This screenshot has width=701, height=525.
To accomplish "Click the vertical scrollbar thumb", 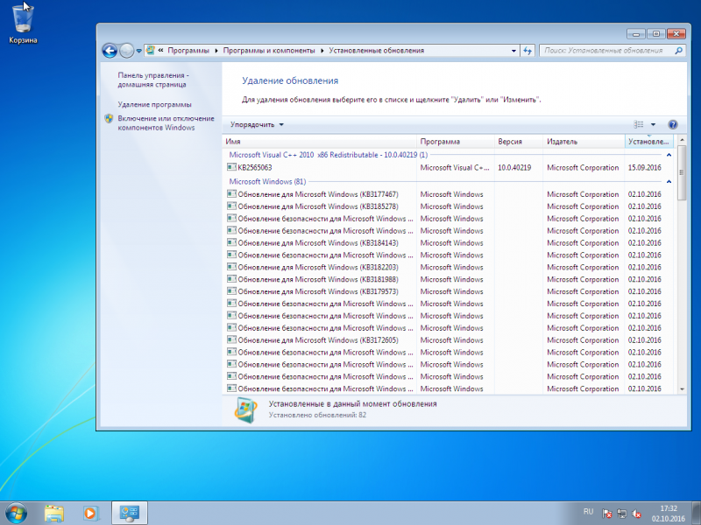I will (x=682, y=172).
